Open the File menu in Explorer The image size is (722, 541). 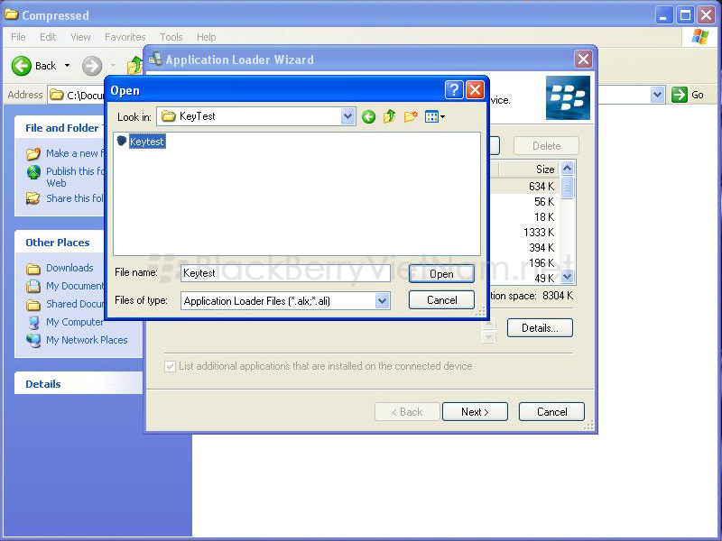coord(18,37)
